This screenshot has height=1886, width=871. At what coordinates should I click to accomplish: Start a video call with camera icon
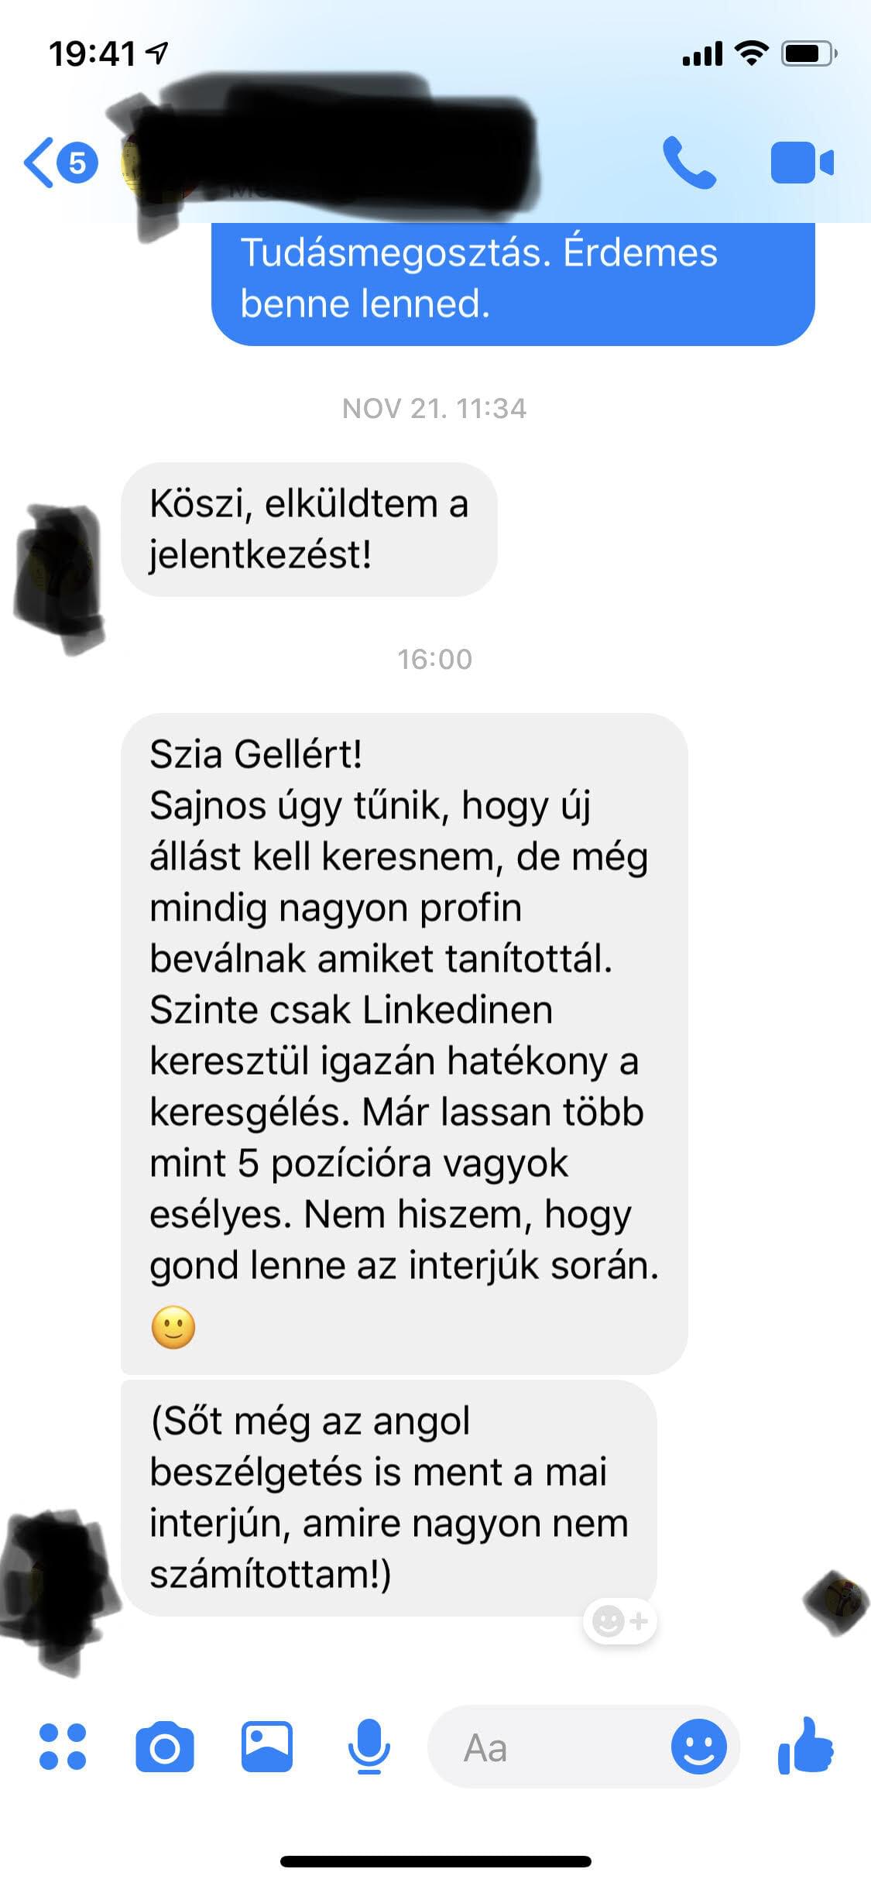(802, 163)
